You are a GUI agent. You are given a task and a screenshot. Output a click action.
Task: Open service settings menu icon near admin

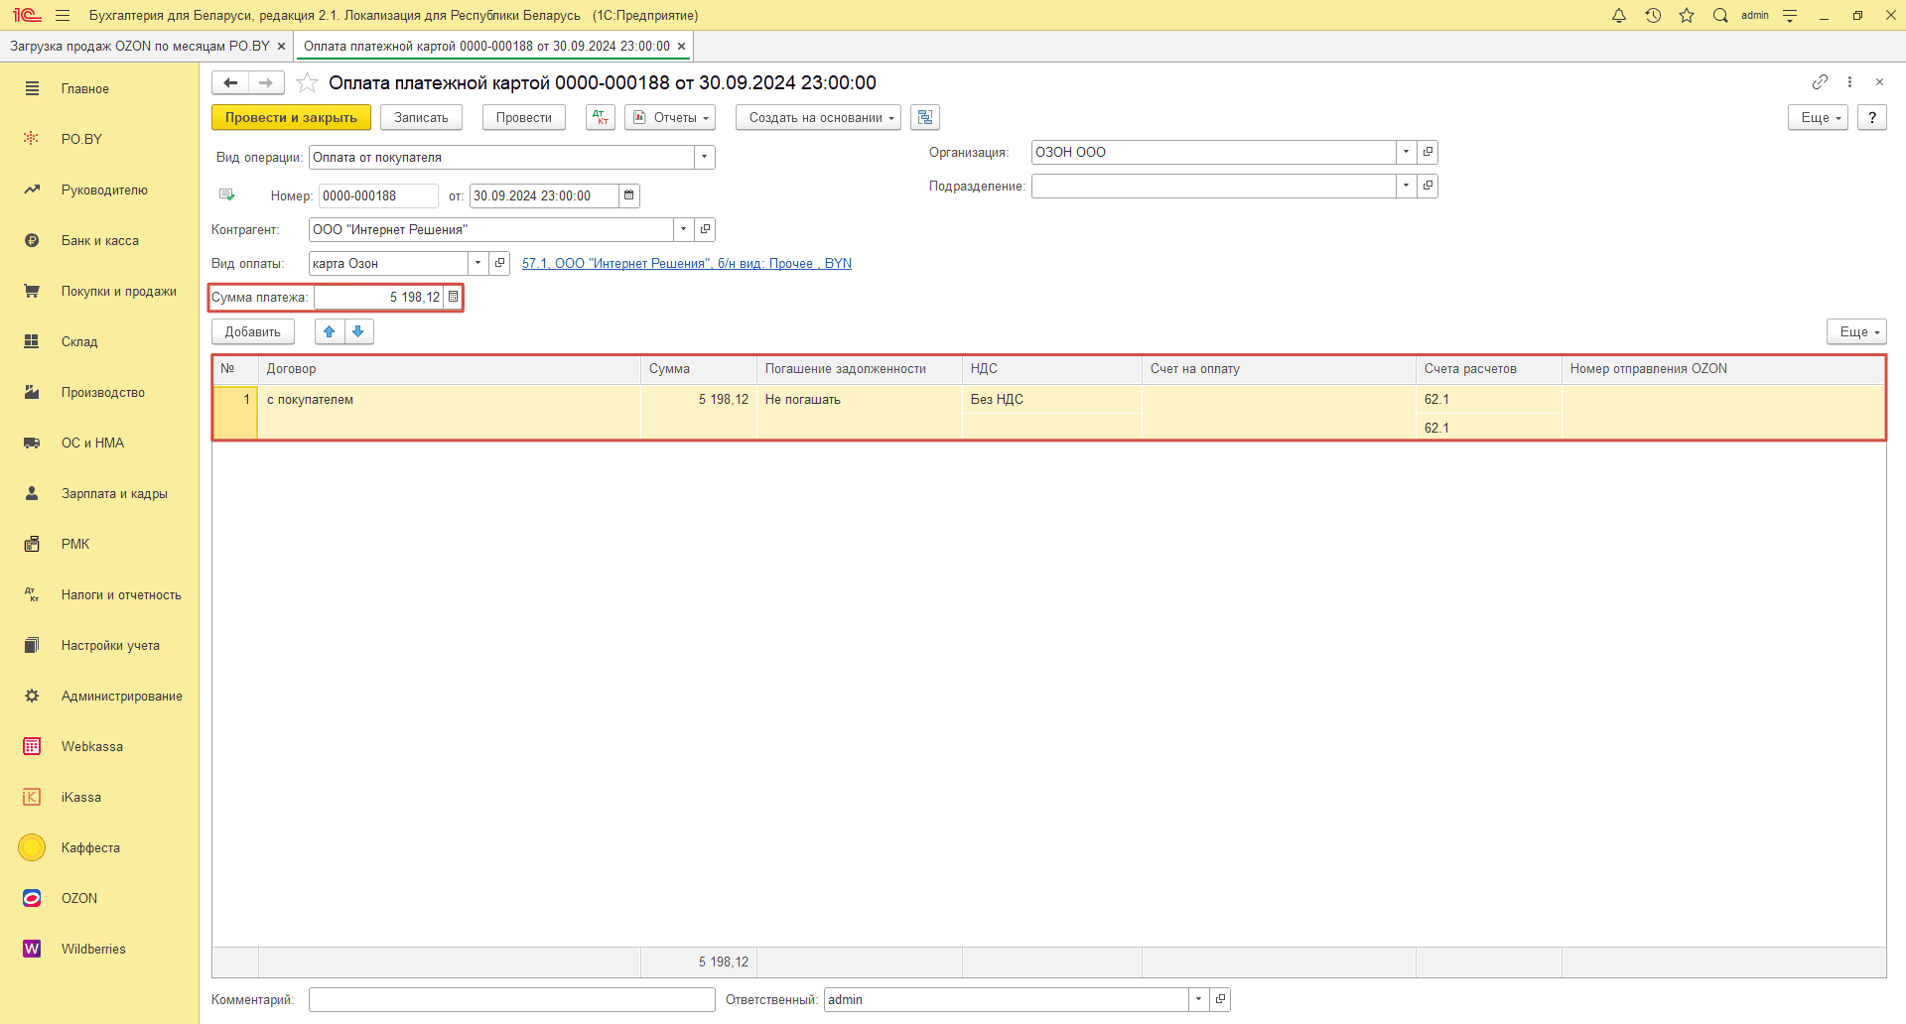click(1790, 15)
